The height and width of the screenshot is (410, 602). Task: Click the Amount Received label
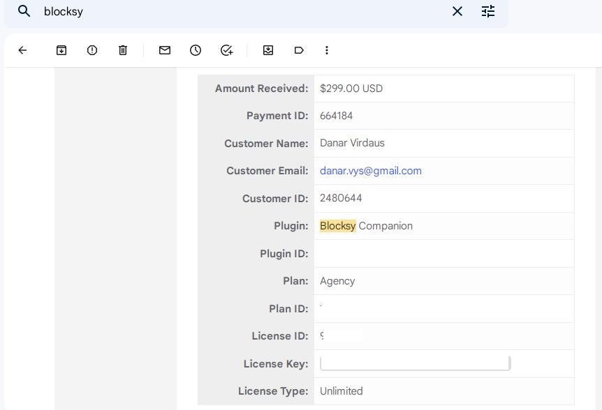[x=261, y=89]
